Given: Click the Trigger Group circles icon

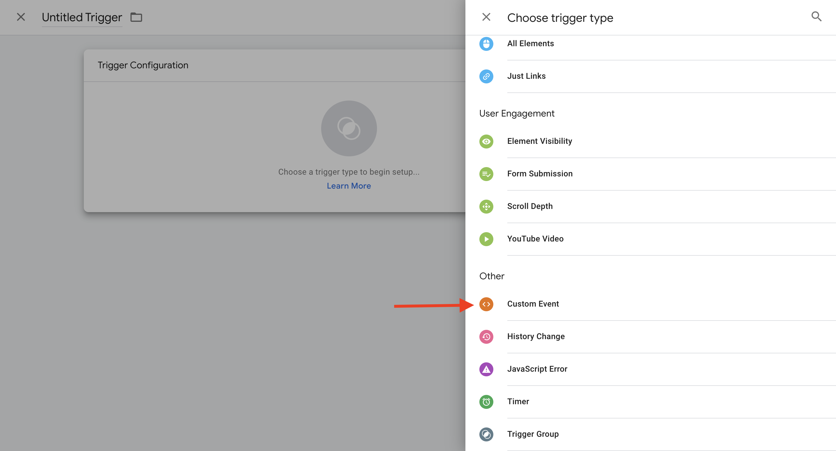Looking at the screenshot, I should pos(486,434).
